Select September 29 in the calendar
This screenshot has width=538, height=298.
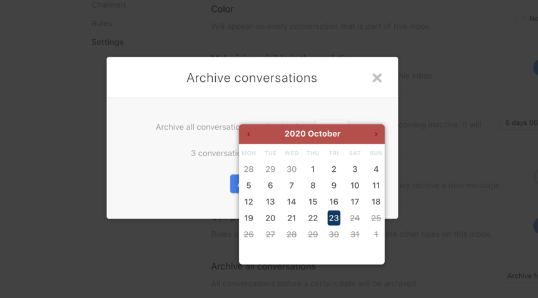tap(270, 169)
